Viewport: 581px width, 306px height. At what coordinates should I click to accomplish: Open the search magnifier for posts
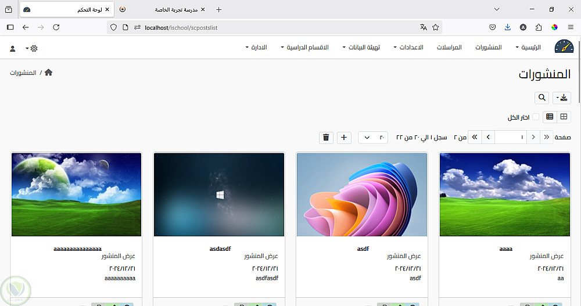point(541,98)
